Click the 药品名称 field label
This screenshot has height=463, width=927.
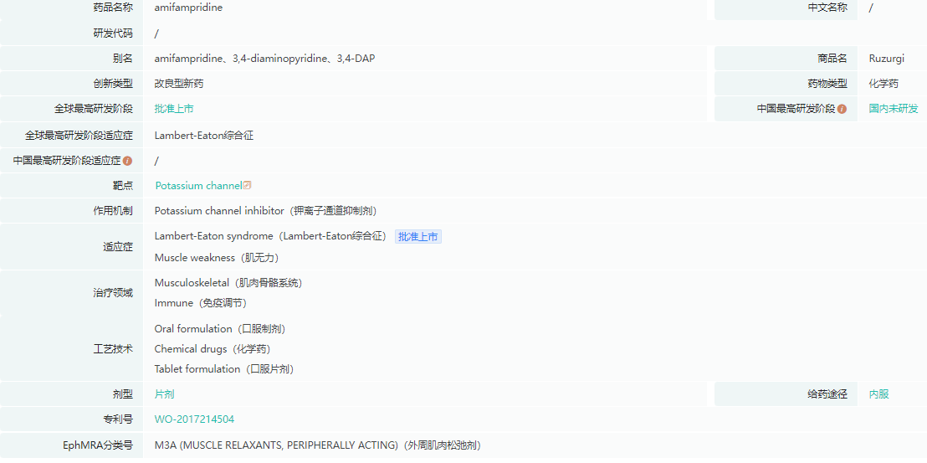pos(113,8)
